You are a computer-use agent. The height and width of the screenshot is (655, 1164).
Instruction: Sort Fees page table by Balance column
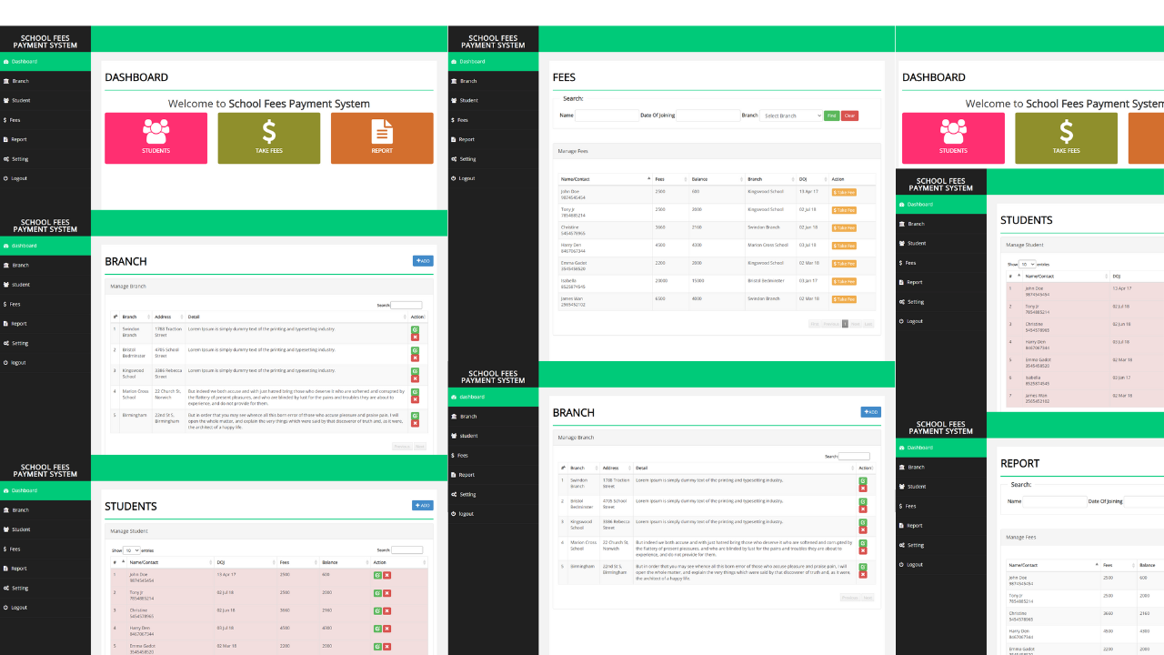click(x=717, y=179)
